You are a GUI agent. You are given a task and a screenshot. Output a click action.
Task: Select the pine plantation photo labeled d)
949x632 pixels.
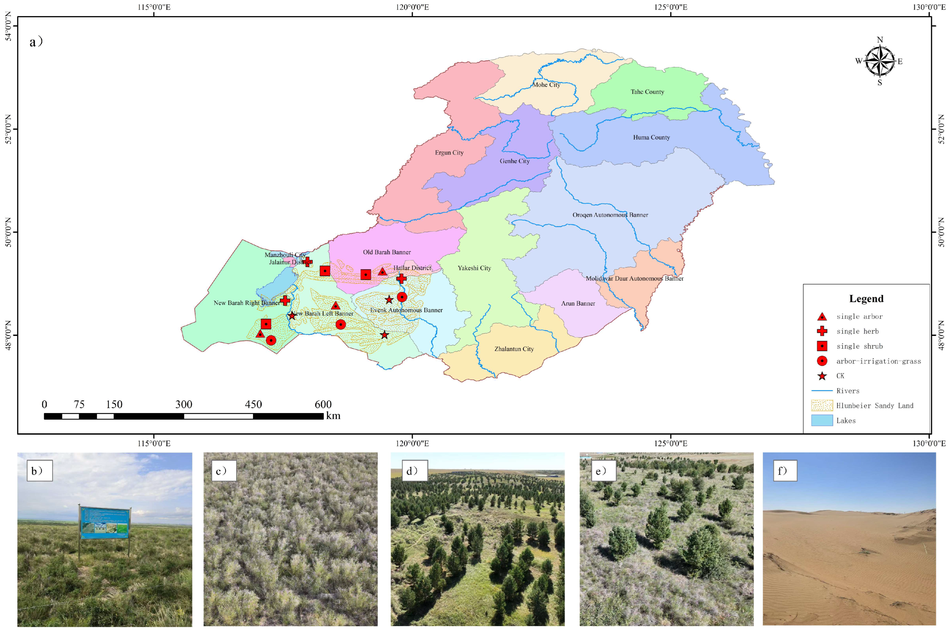pyautogui.click(x=477, y=539)
